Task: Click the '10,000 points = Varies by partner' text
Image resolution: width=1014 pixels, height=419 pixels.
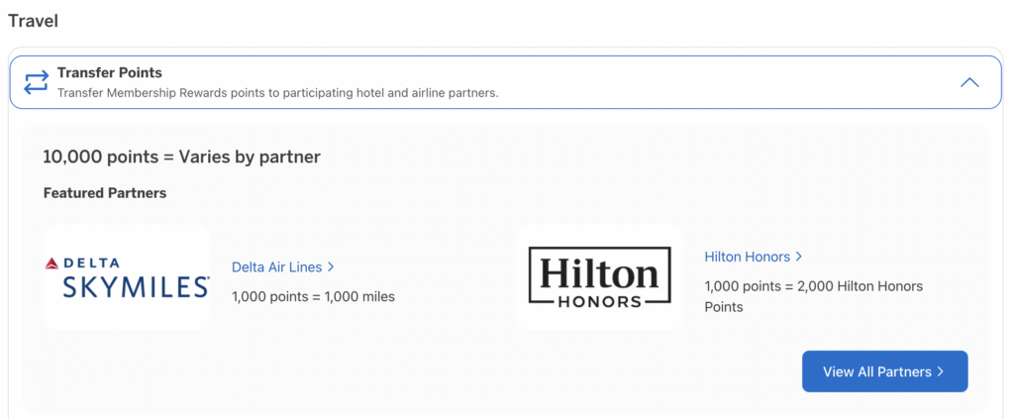Action: (x=181, y=157)
